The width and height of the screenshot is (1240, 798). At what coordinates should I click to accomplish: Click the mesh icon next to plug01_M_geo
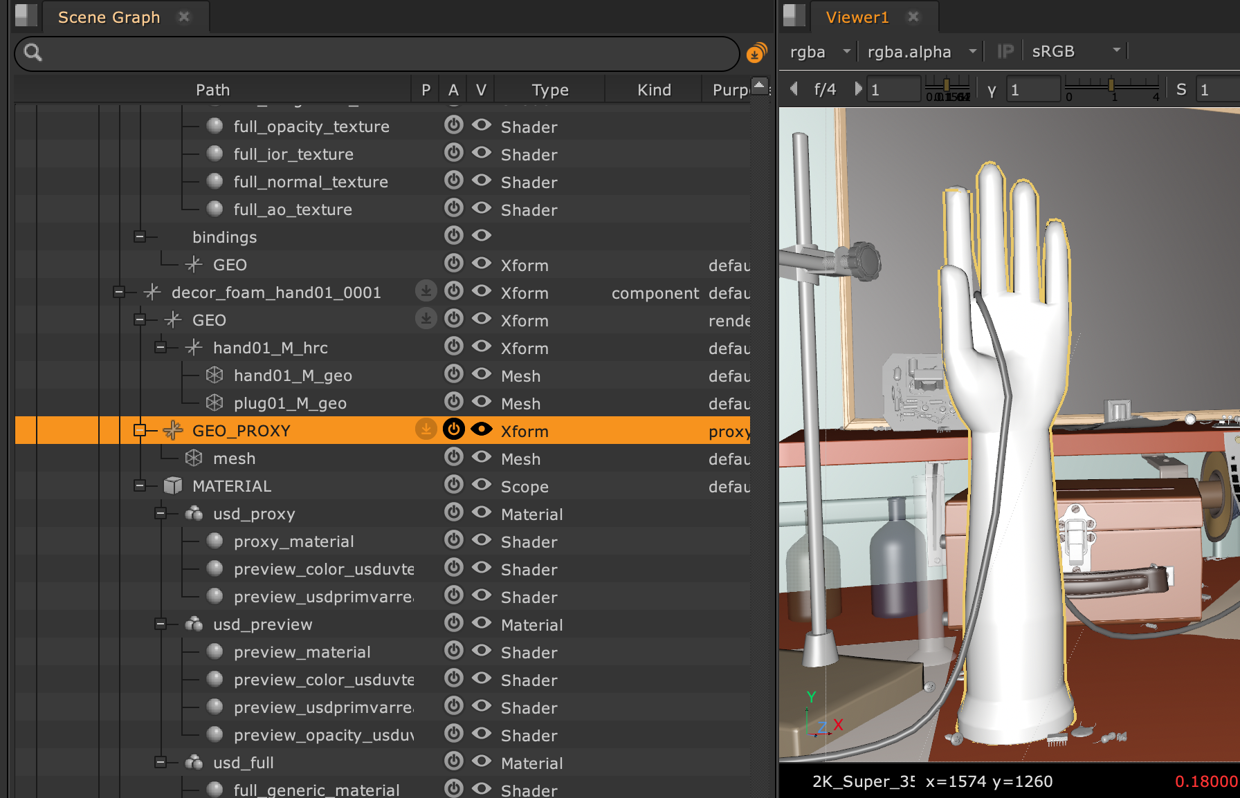[x=215, y=402]
